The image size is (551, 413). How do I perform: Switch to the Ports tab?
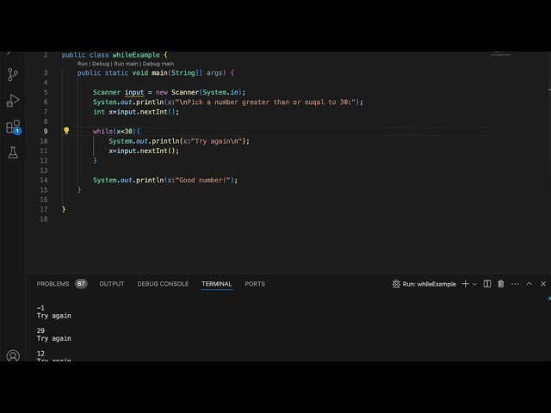(x=255, y=284)
